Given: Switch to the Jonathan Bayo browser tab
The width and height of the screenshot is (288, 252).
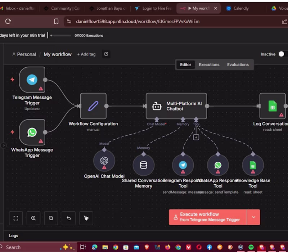Looking at the screenshot, I should pyautogui.click(x=108, y=8).
